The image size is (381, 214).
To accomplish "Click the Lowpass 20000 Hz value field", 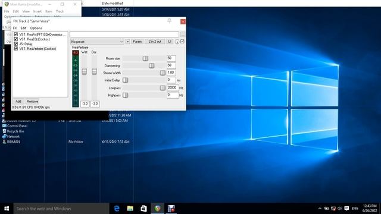I will 173,87.
